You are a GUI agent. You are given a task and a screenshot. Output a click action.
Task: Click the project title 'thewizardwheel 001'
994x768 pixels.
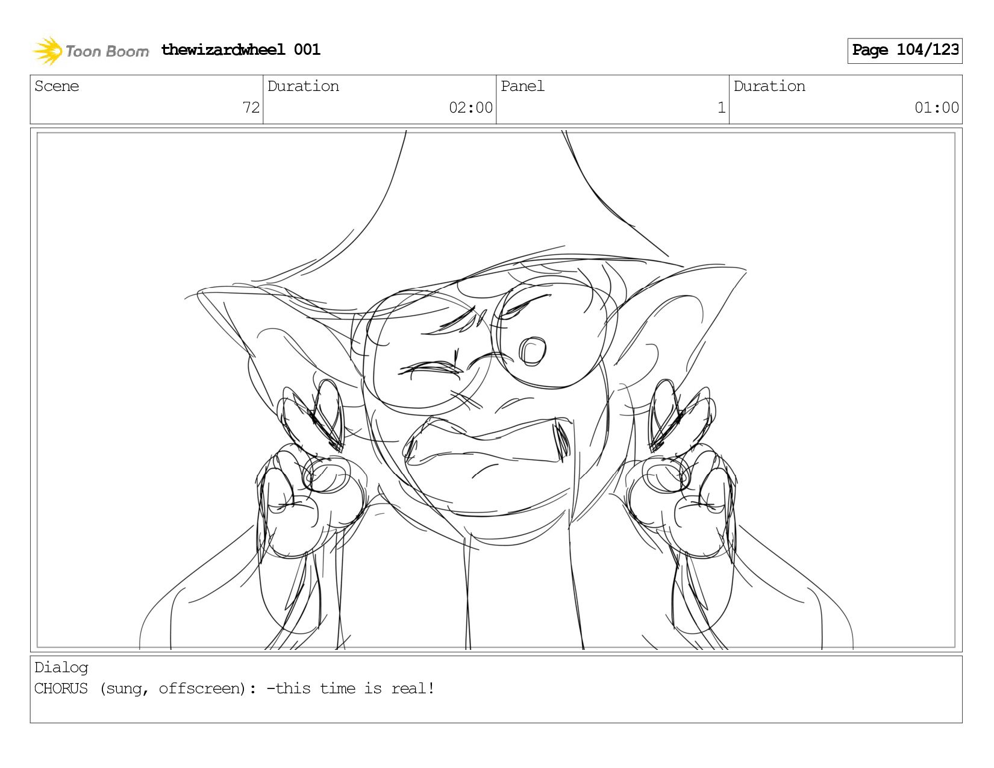pyautogui.click(x=241, y=49)
